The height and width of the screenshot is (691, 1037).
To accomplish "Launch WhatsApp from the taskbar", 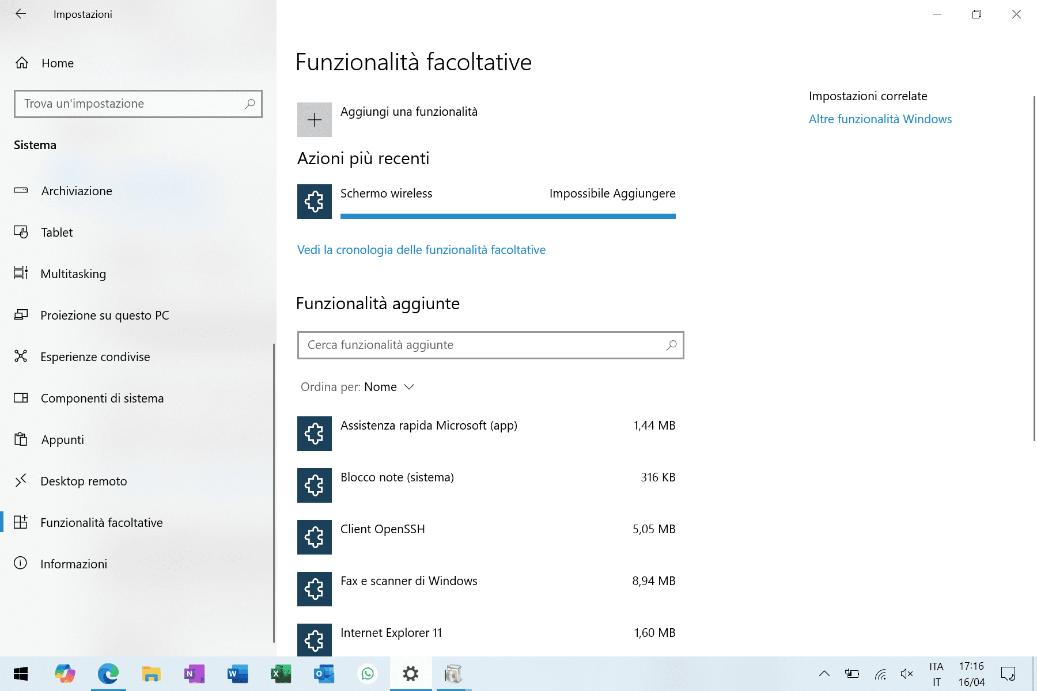I will [367, 673].
